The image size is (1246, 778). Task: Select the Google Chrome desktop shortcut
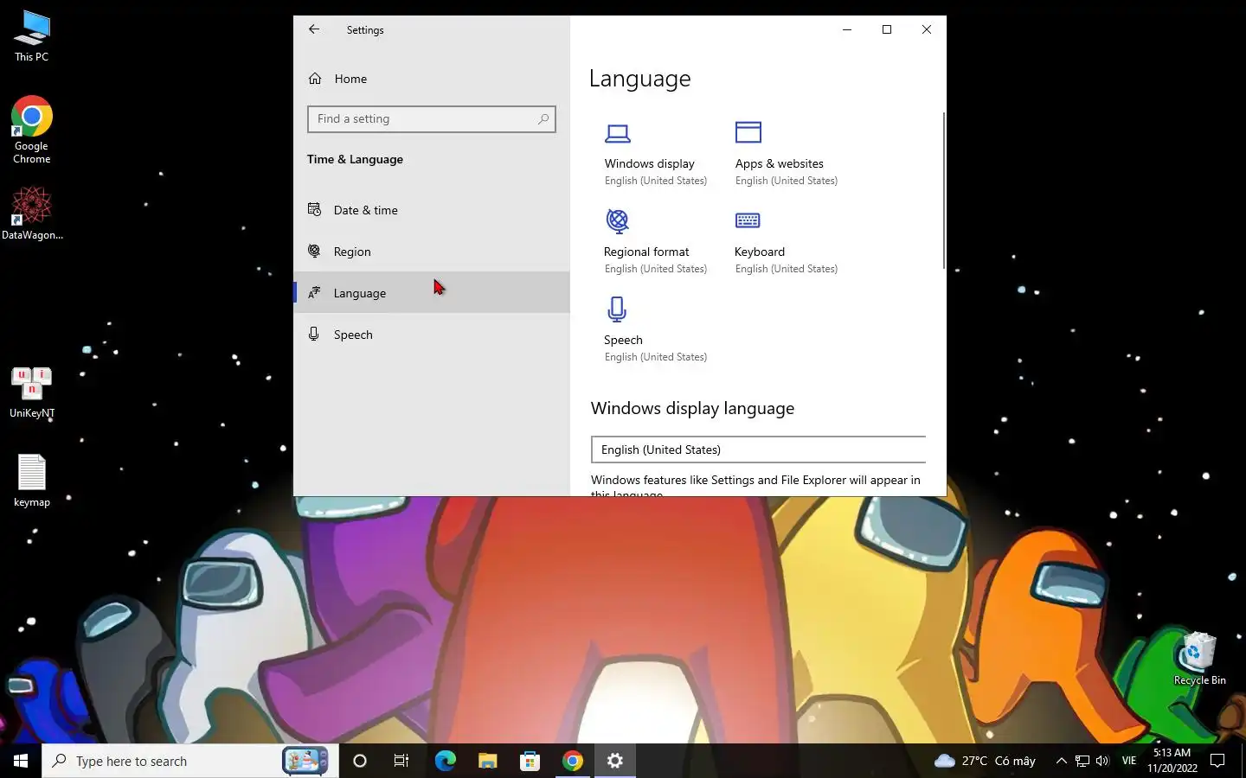pyautogui.click(x=32, y=129)
